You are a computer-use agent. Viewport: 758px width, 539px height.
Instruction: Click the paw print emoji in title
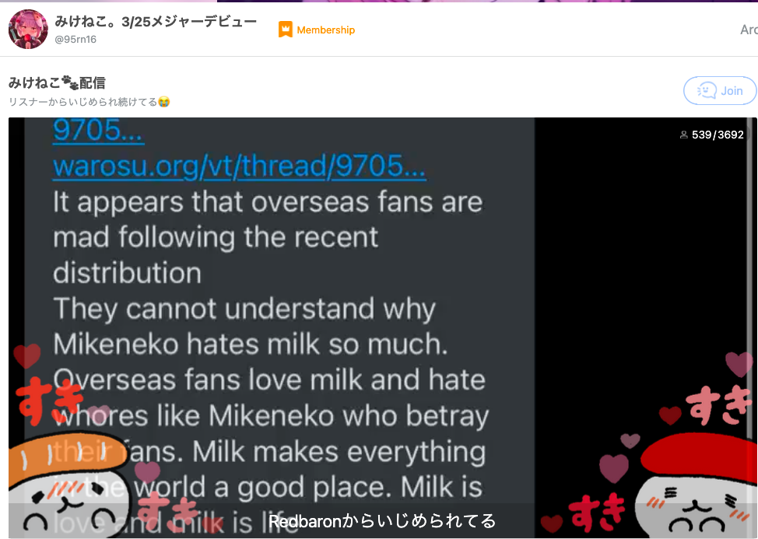click(69, 82)
